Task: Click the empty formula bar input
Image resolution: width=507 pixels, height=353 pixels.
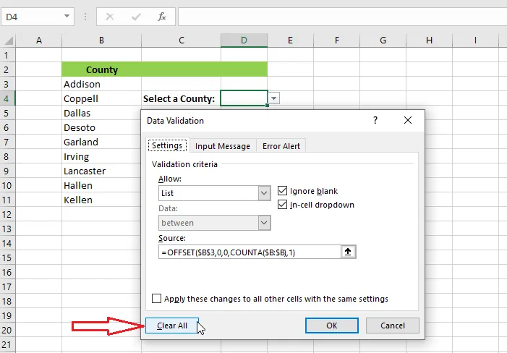Action: tap(342, 17)
